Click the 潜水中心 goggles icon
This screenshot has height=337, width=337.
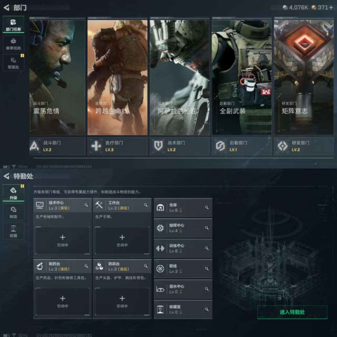pyautogui.click(x=160, y=289)
